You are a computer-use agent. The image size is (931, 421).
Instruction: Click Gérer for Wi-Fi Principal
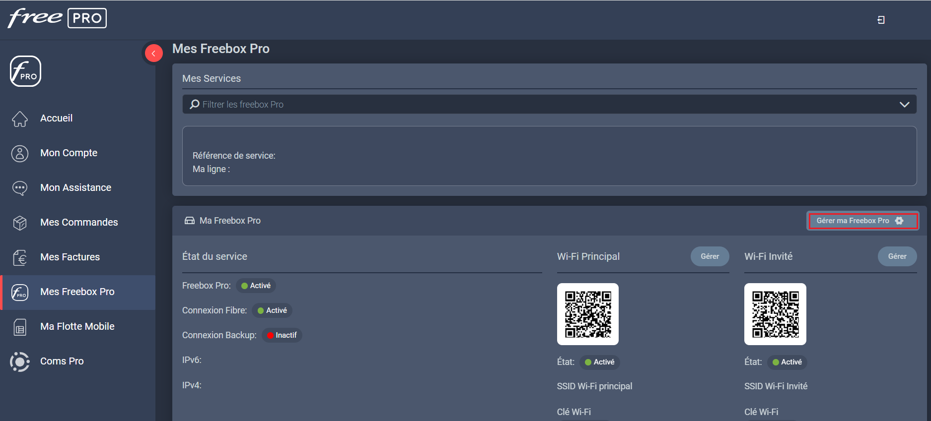710,256
